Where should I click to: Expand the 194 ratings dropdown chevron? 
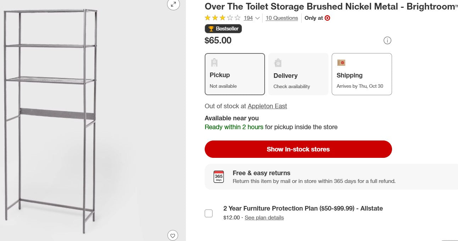tap(257, 18)
